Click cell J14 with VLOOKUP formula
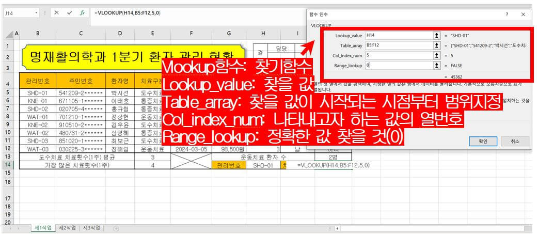This screenshot has height=234, width=538. (333, 165)
